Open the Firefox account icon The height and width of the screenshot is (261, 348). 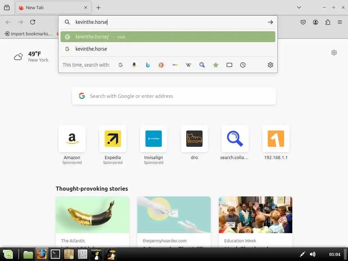pos(315,22)
